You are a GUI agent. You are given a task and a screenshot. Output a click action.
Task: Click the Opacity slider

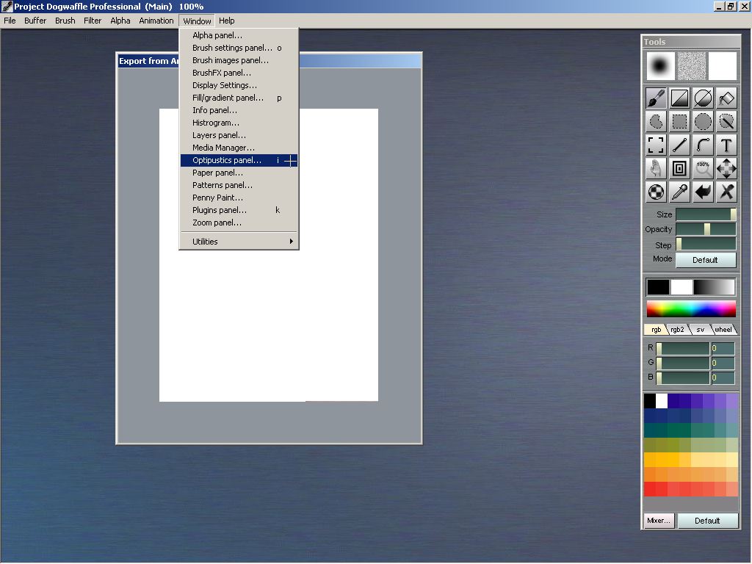(705, 229)
